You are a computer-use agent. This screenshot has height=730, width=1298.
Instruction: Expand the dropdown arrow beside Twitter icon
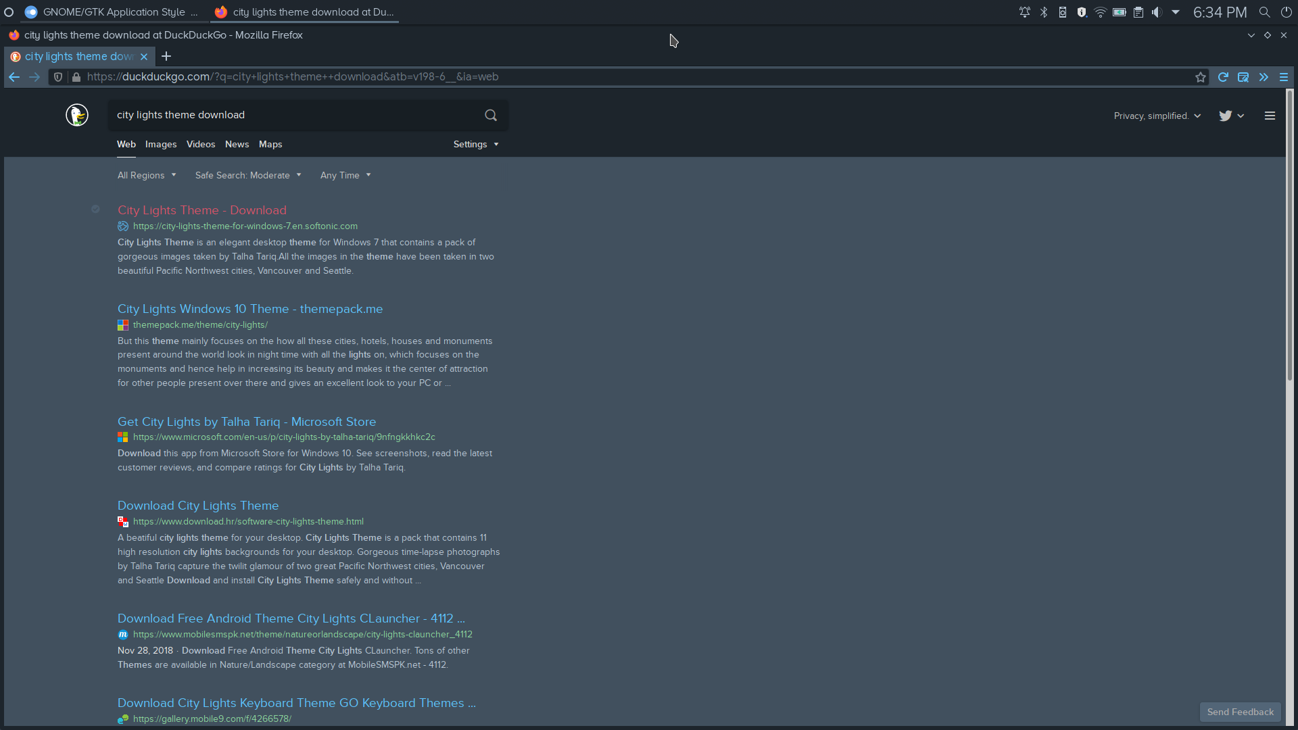click(x=1241, y=116)
